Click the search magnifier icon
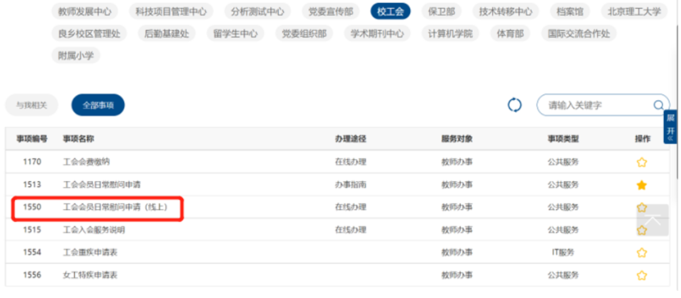 tap(658, 105)
